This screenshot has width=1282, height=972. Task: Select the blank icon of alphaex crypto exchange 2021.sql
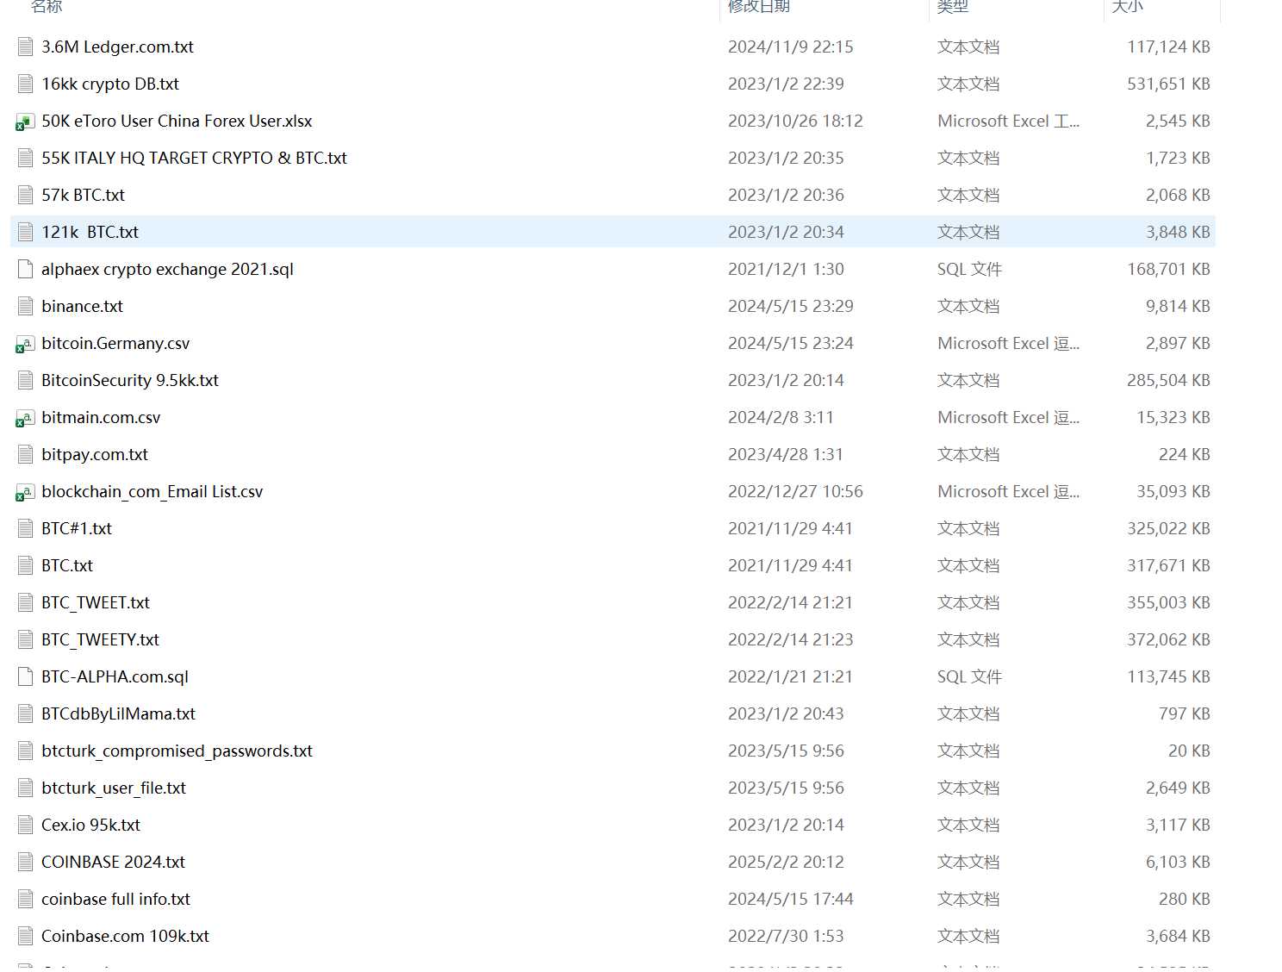(x=25, y=269)
